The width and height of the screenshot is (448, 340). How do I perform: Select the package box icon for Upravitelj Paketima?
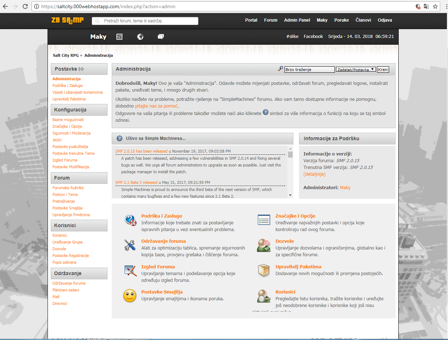pos(264,270)
